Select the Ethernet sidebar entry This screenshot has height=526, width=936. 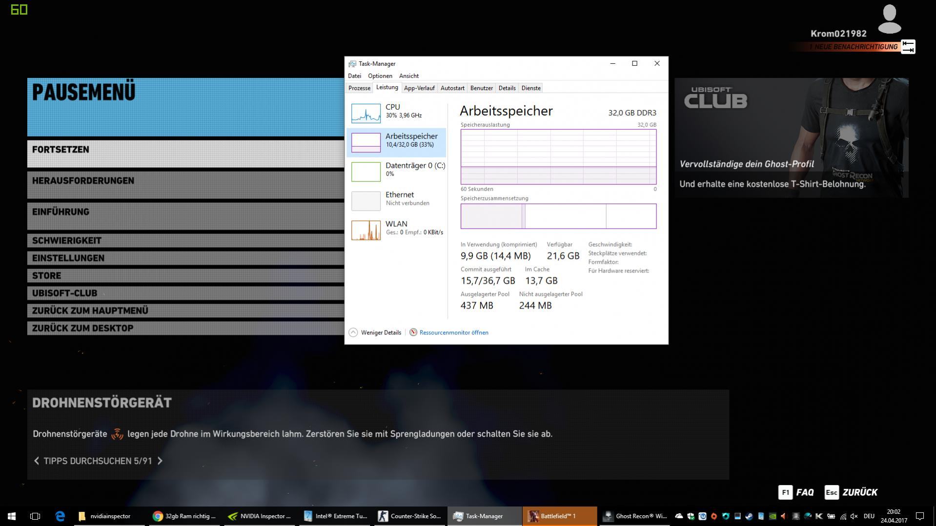(x=396, y=200)
